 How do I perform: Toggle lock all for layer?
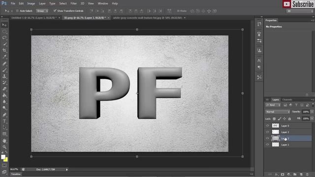289,119
